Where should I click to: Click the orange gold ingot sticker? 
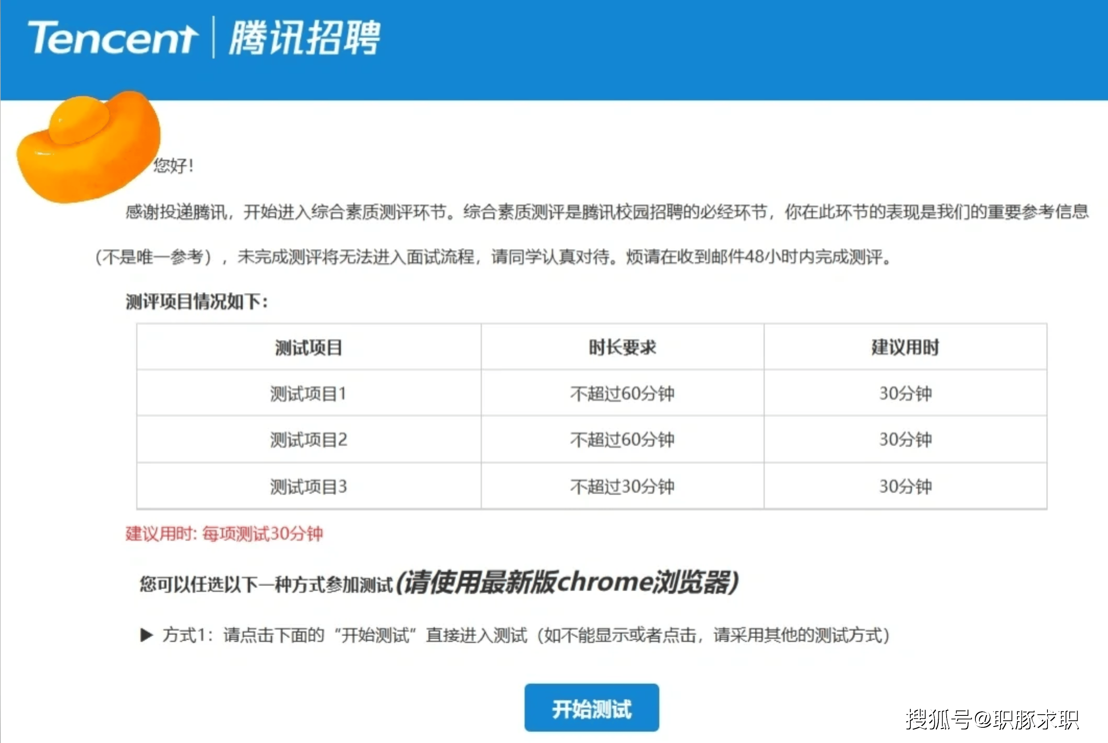point(89,146)
